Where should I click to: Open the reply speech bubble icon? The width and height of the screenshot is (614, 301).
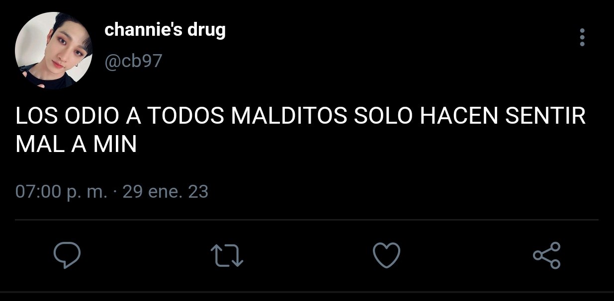[67, 255]
